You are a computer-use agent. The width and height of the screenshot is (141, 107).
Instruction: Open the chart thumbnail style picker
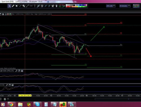point(136,6)
